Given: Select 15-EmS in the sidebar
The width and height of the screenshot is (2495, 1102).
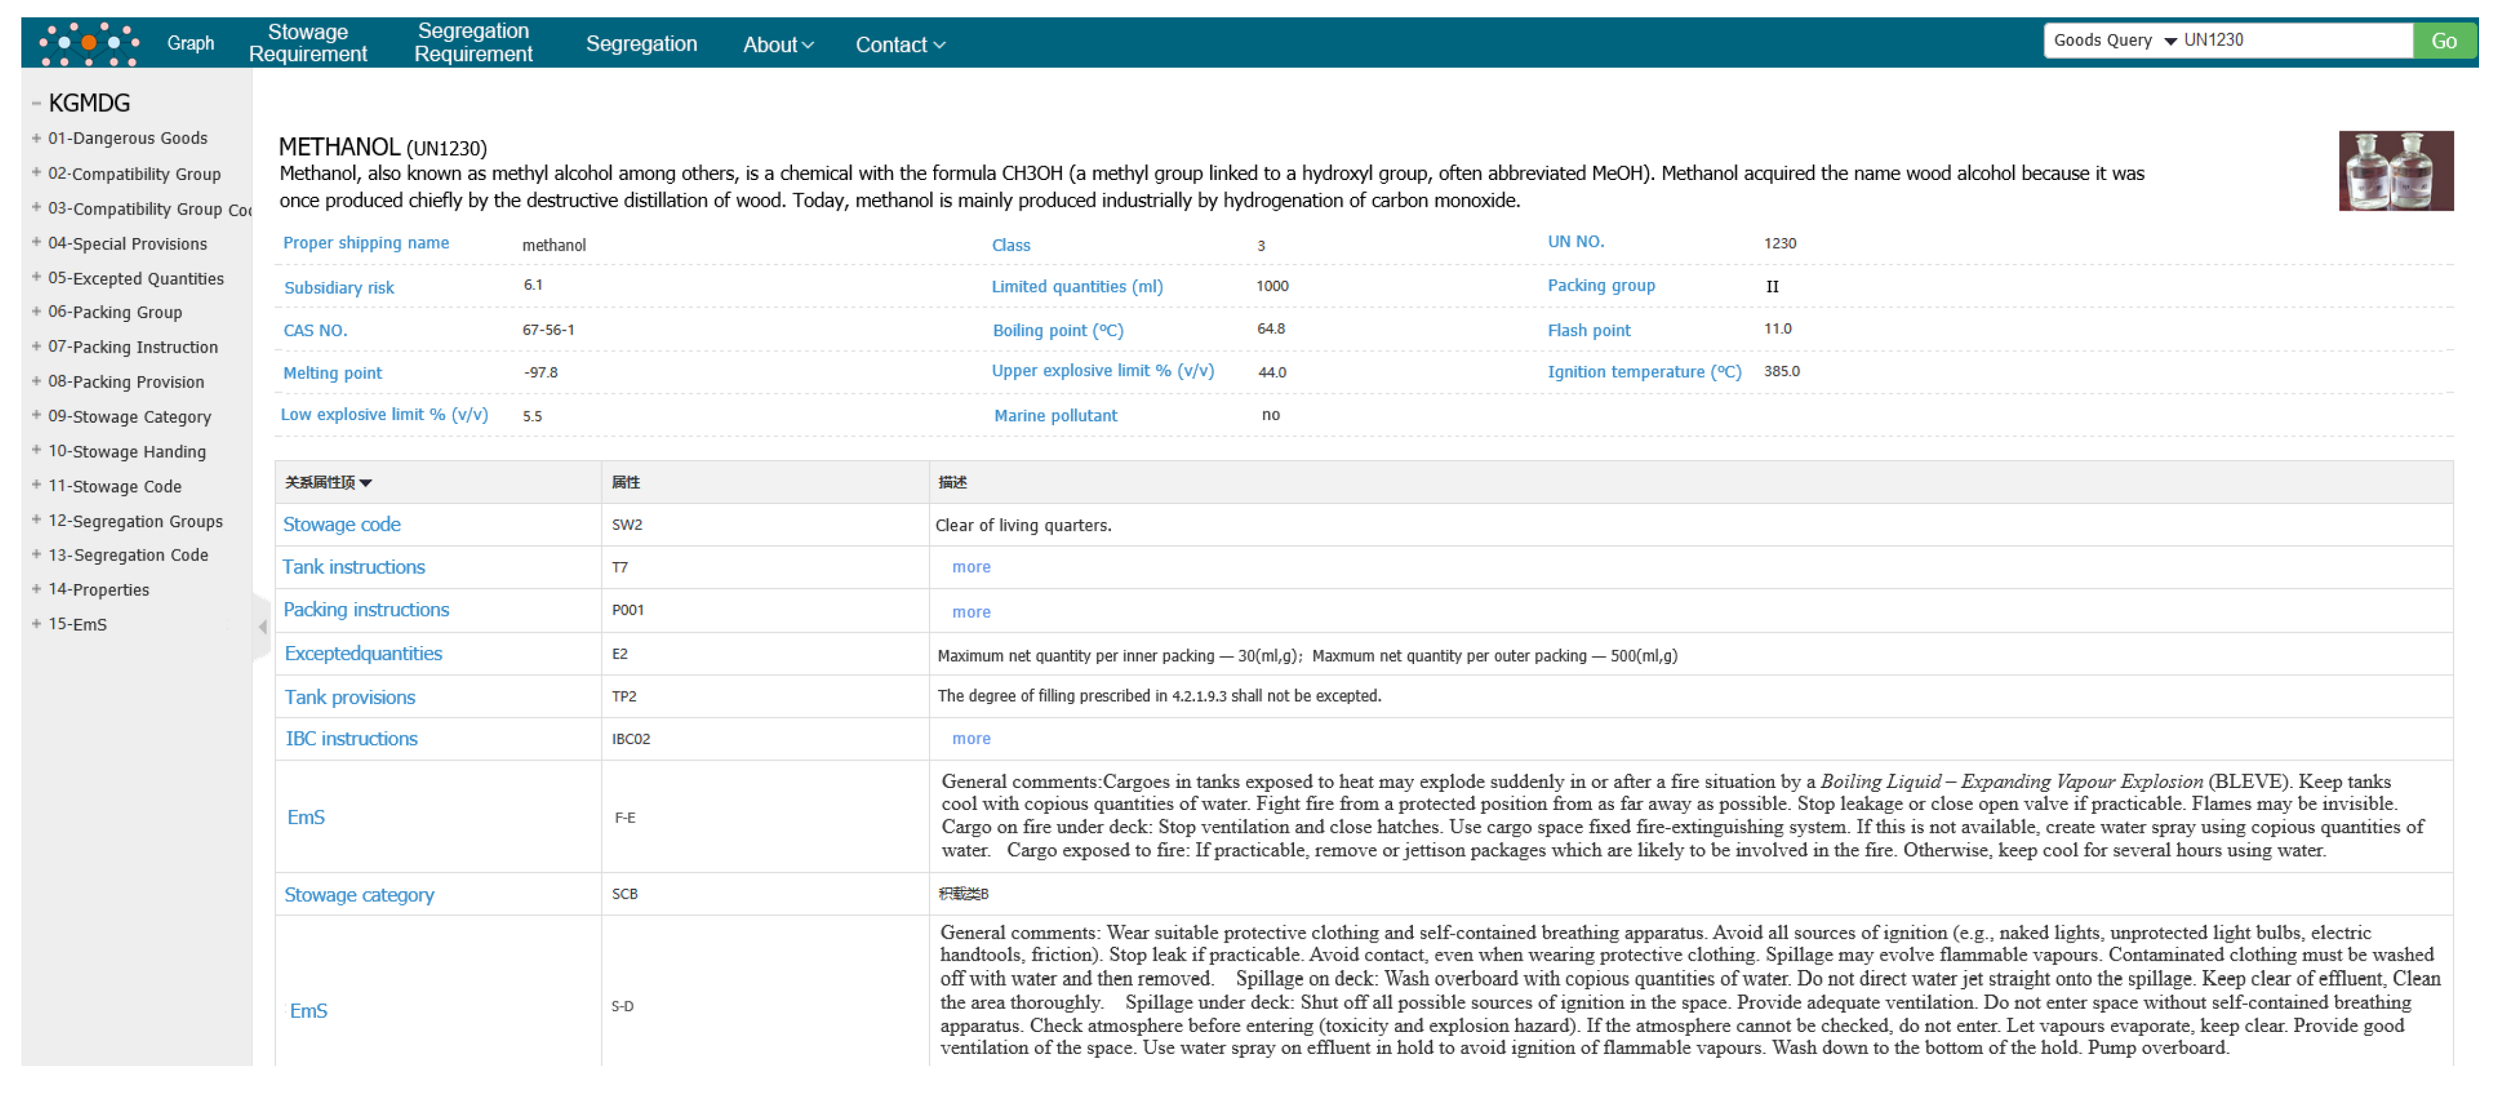Looking at the screenshot, I should [77, 625].
